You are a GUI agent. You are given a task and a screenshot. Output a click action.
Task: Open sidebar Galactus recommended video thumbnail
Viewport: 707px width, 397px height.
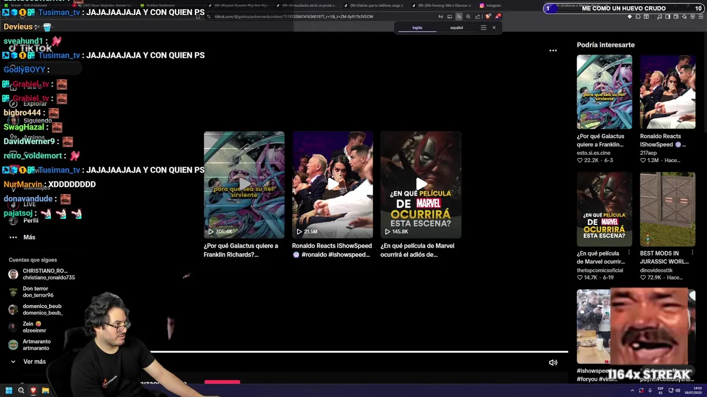point(604,92)
